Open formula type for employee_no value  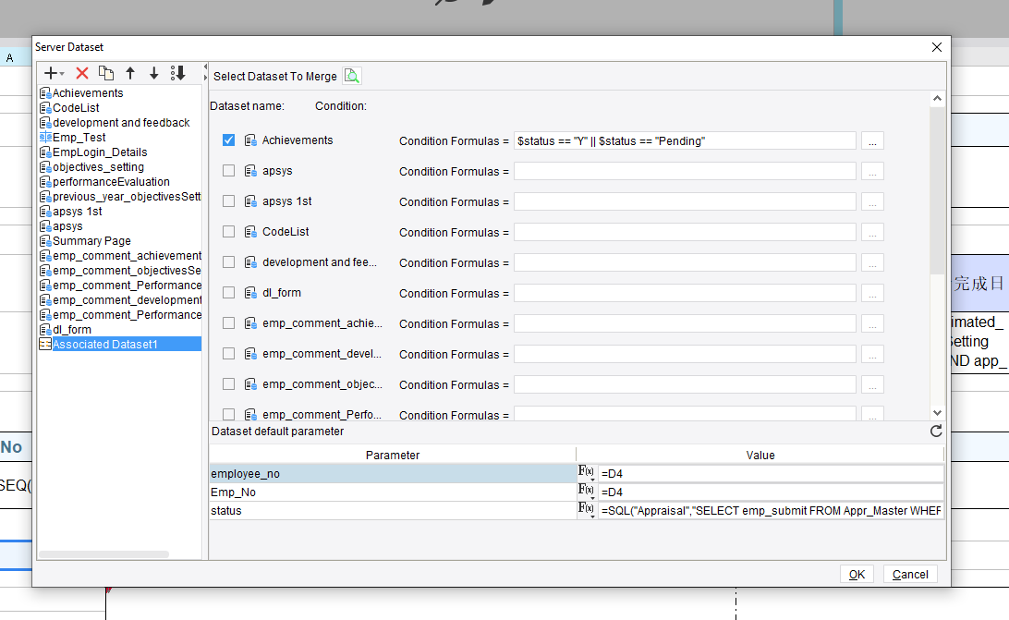(x=586, y=473)
